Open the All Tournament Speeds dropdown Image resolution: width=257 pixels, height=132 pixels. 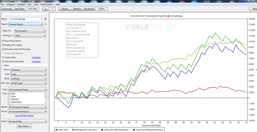click(28, 107)
